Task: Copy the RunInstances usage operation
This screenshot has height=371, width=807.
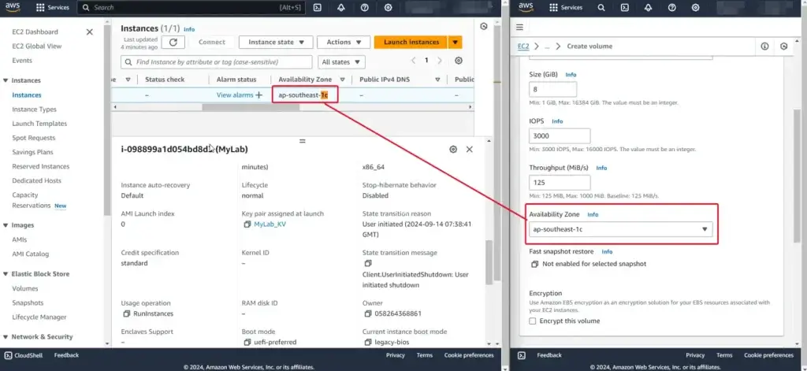Action: [x=127, y=313]
